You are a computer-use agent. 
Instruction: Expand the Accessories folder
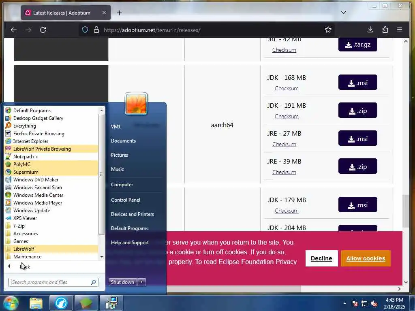(x=26, y=233)
